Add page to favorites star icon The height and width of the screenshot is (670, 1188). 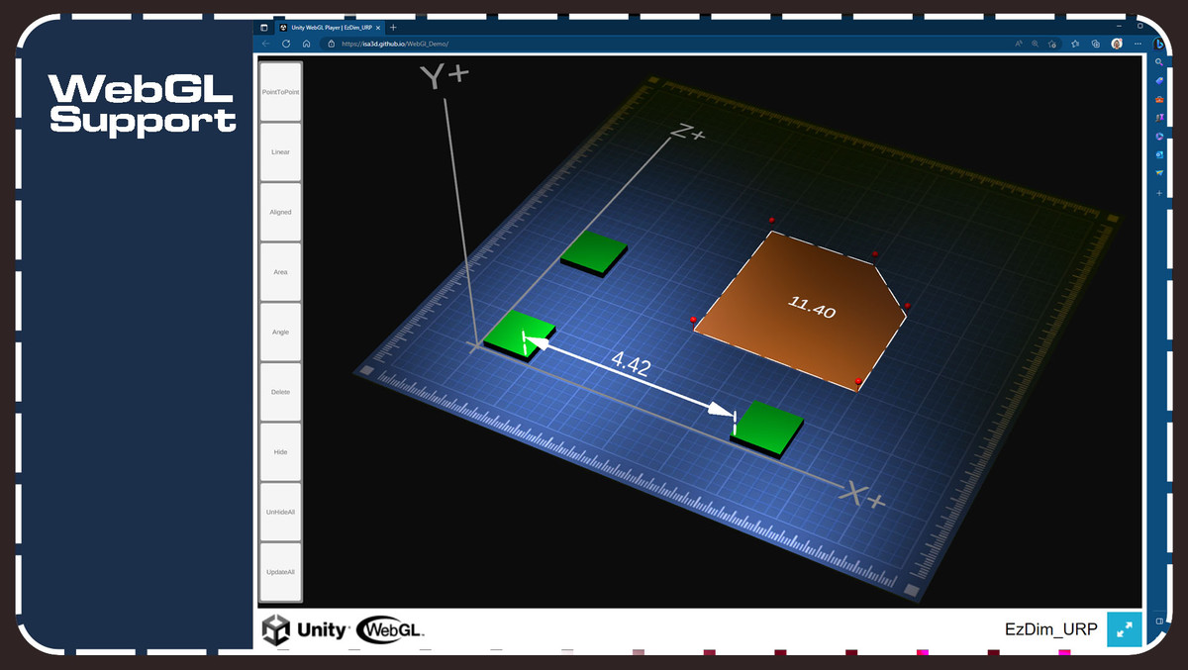pos(1052,44)
